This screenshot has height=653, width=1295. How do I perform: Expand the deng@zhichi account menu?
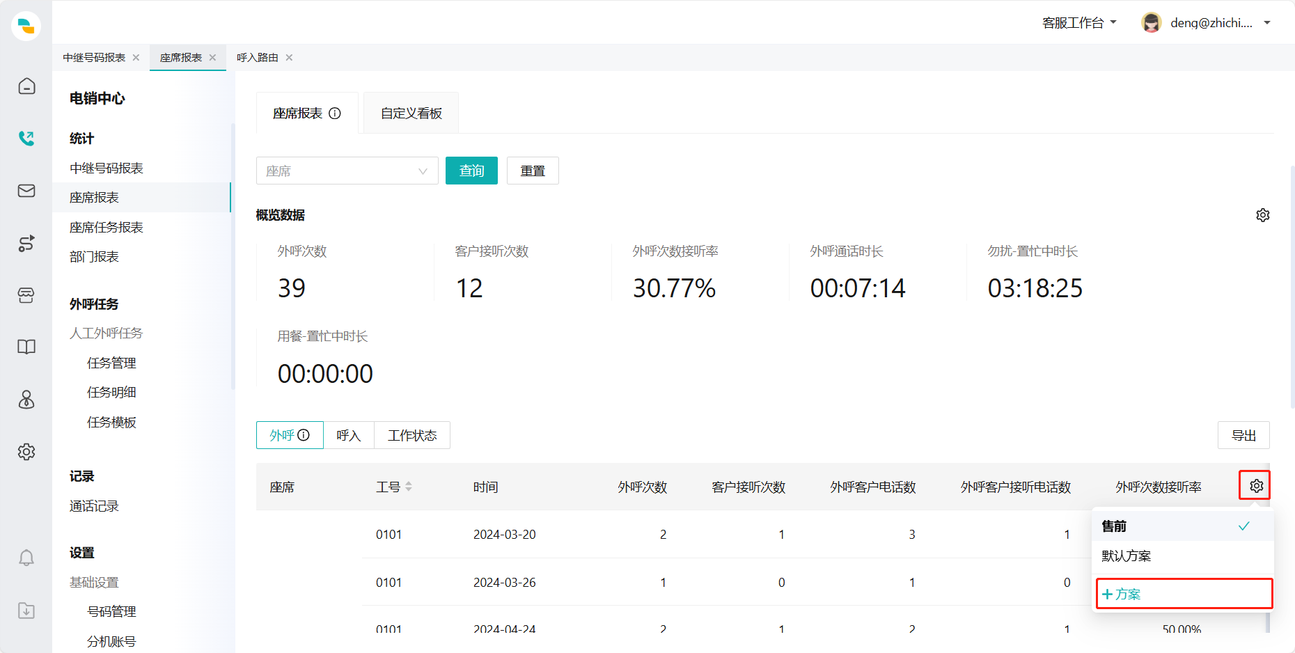coord(1221,23)
